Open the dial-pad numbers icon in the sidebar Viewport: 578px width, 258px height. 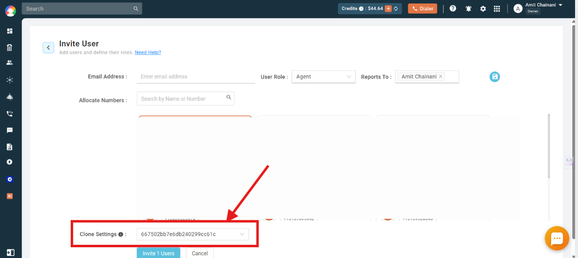tap(10, 48)
